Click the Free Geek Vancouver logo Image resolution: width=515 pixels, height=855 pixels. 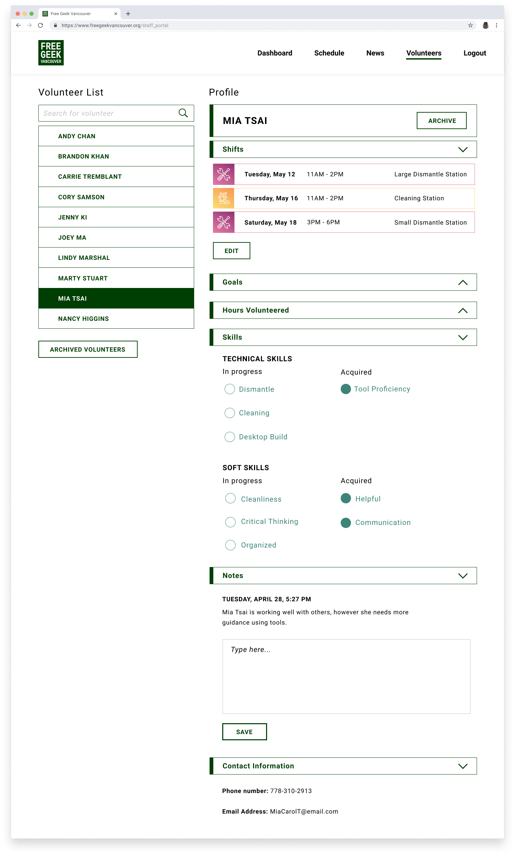pyautogui.click(x=51, y=53)
